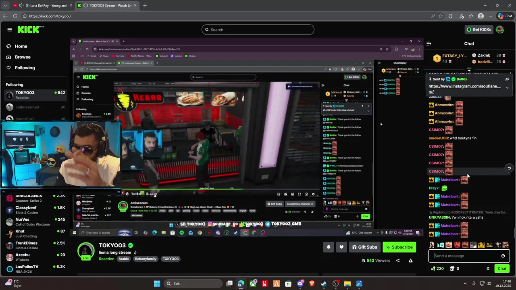Expand the pinned BotRix message chevron
The image size is (516, 290).
pos(507,87)
